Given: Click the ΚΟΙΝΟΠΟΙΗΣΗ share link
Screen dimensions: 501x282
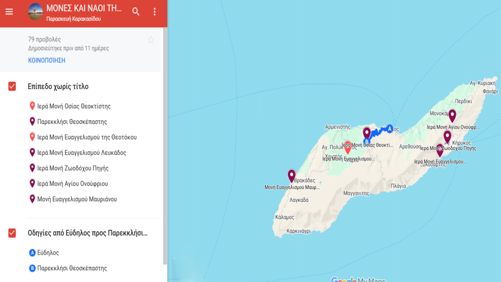Looking at the screenshot, I should pyautogui.click(x=47, y=60).
